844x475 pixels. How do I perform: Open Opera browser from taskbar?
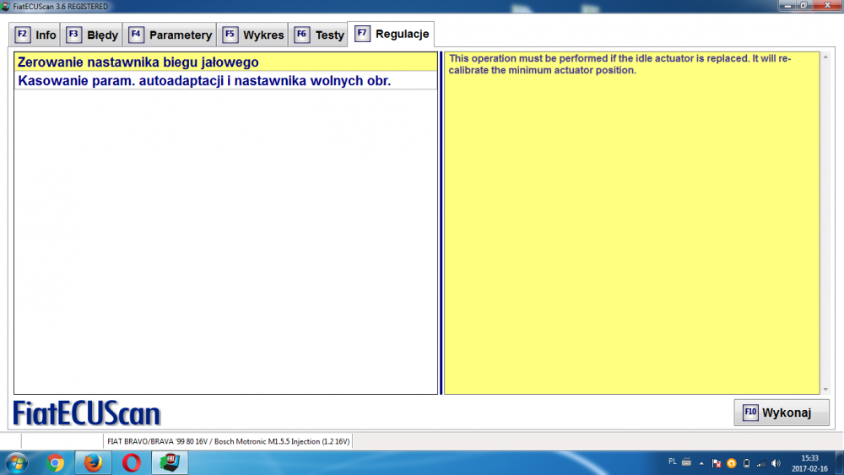pyautogui.click(x=132, y=462)
